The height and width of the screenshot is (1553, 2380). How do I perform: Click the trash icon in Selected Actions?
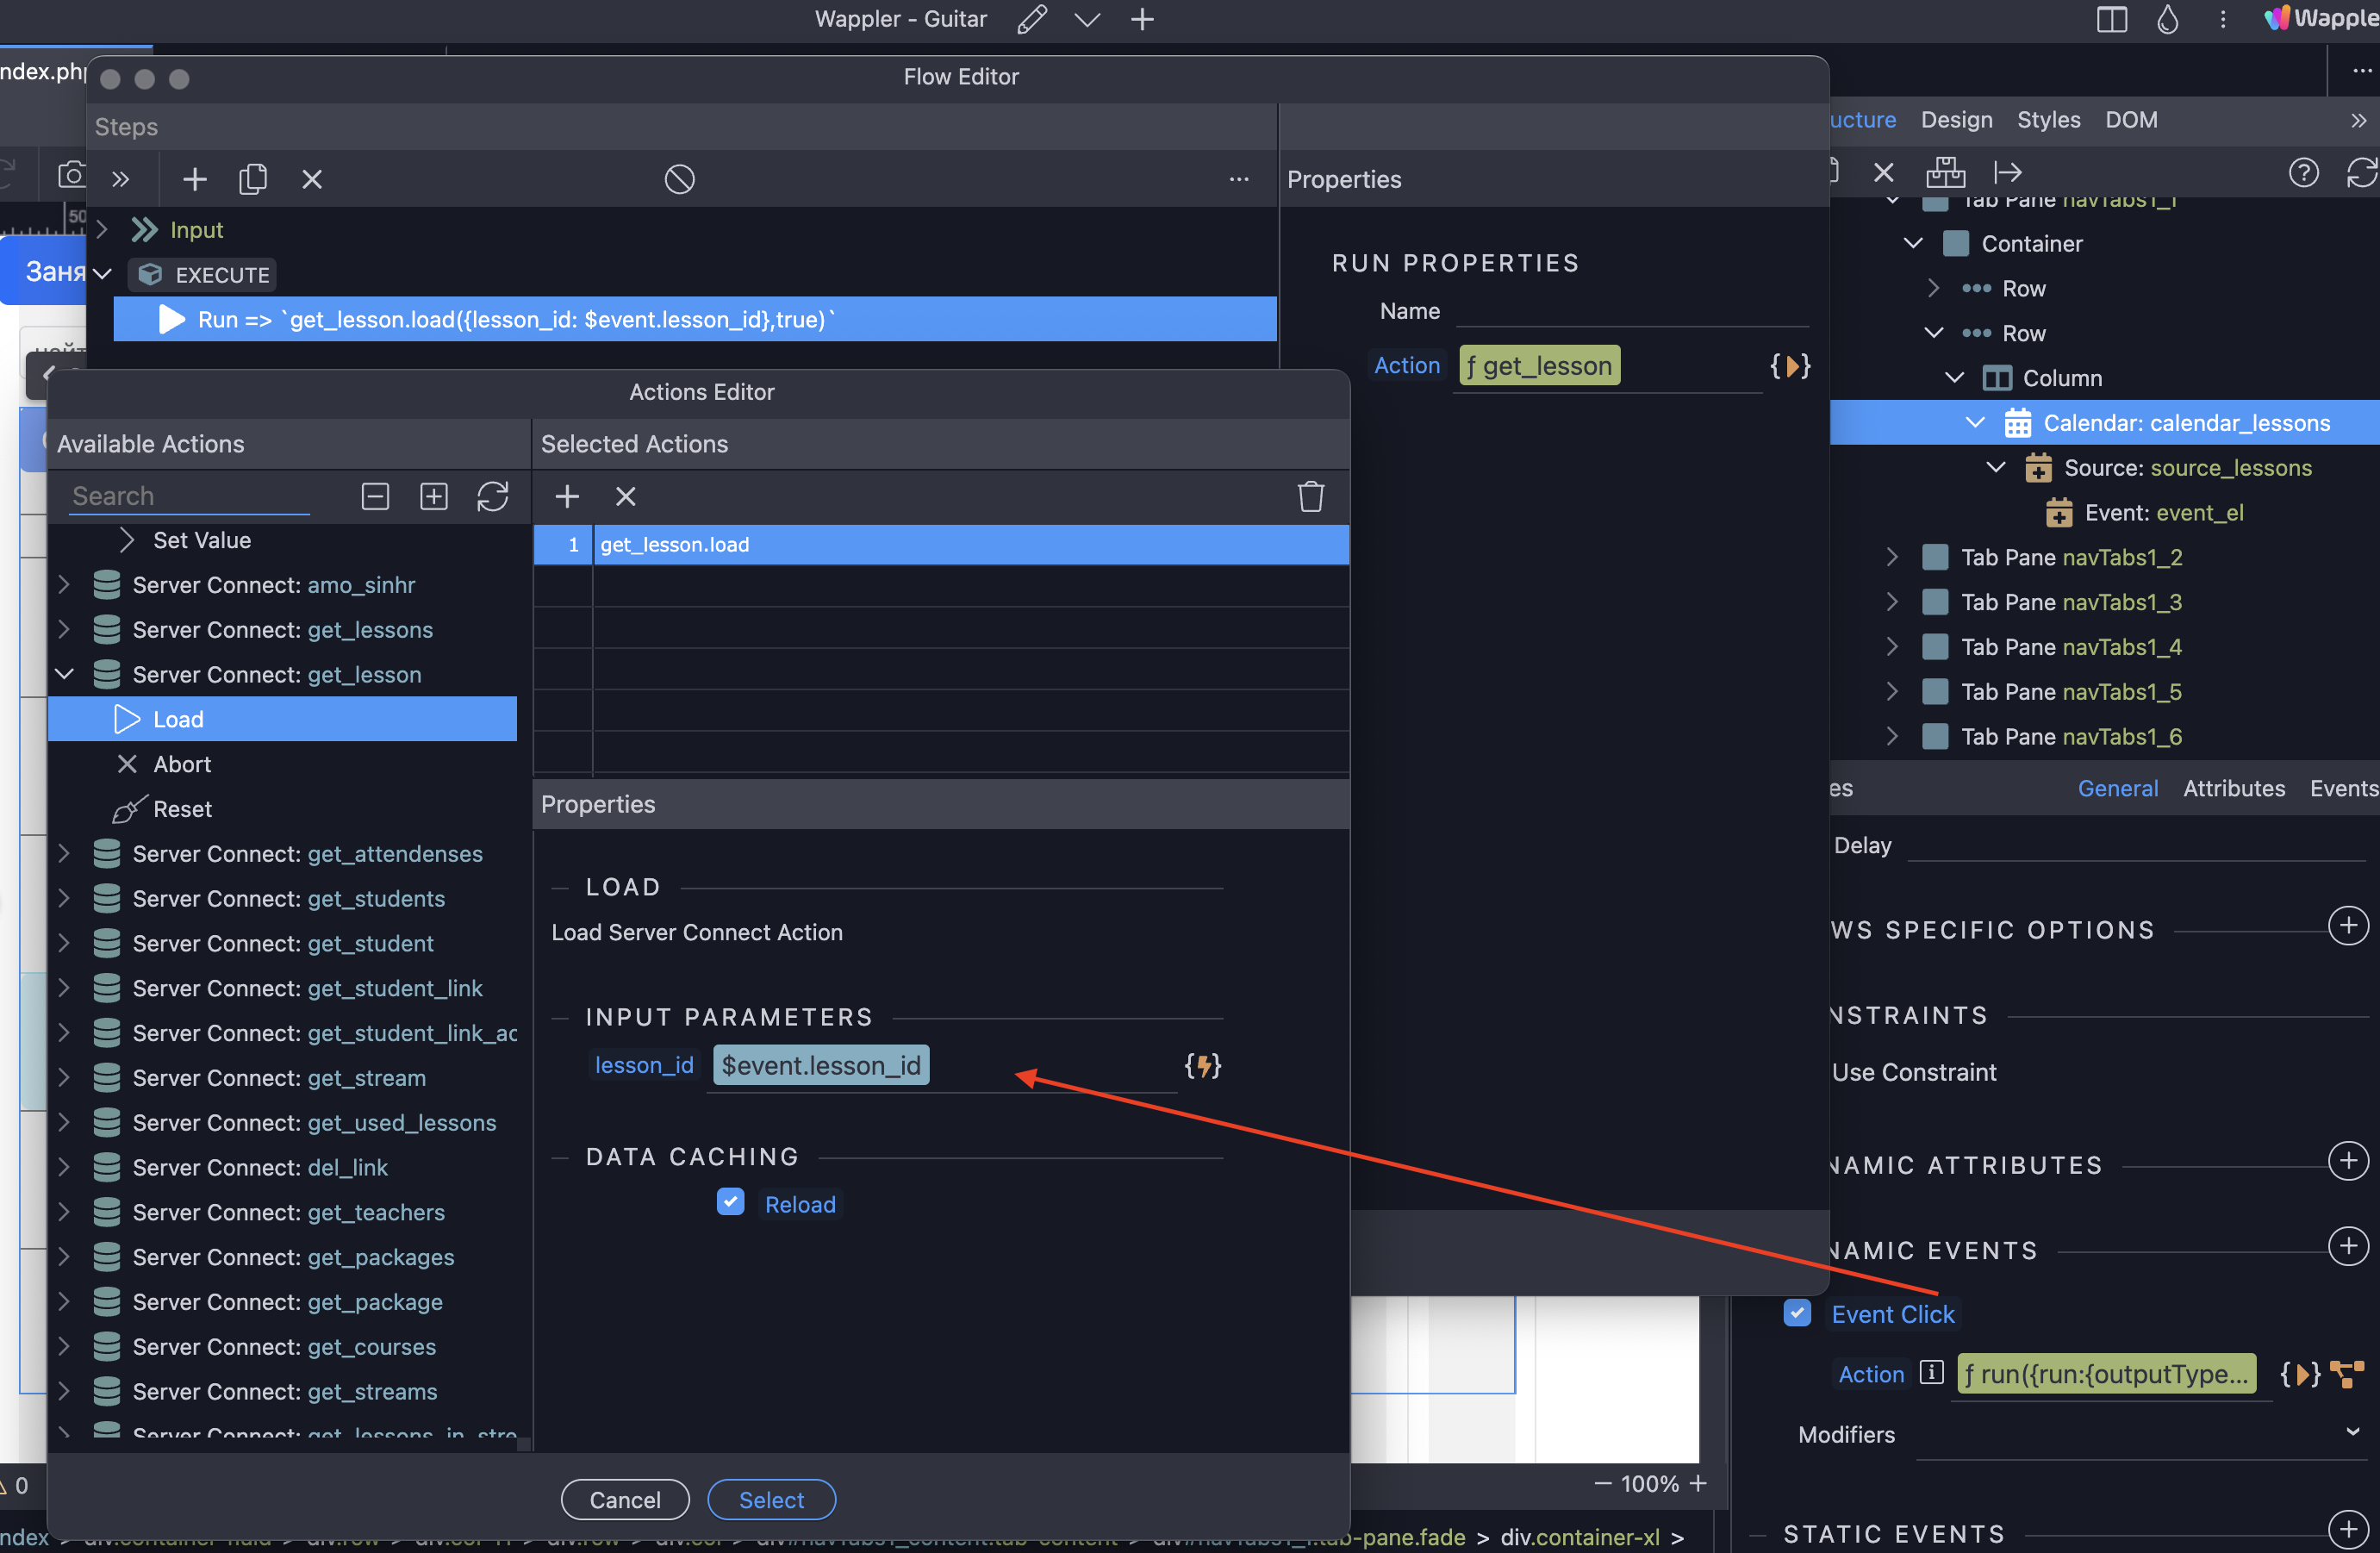tap(1310, 496)
